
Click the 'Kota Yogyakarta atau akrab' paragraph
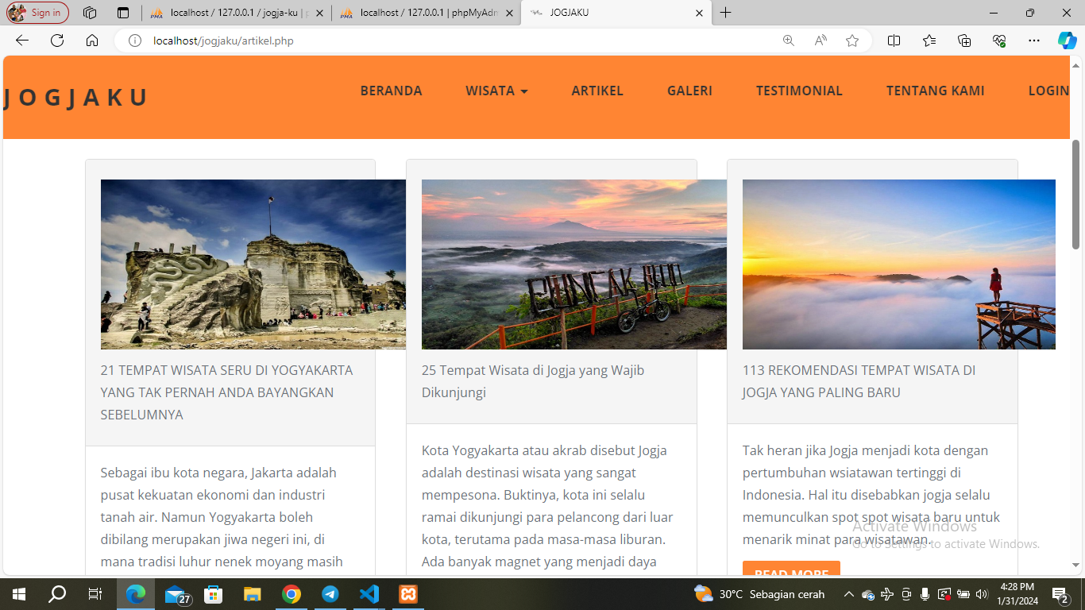(547, 506)
